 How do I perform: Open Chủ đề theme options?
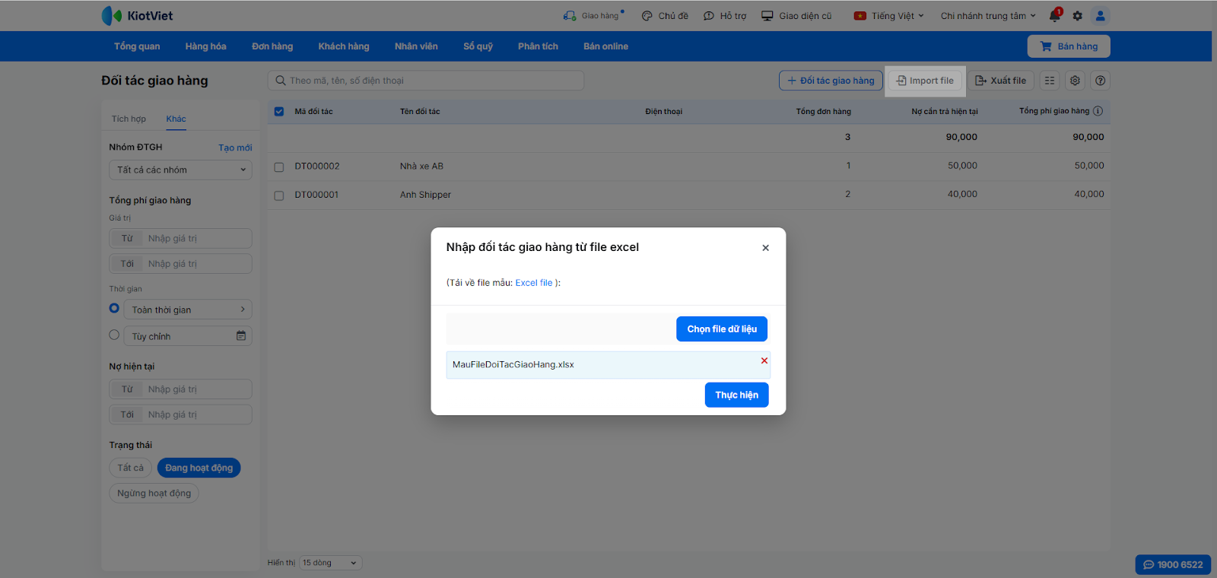click(x=665, y=16)
